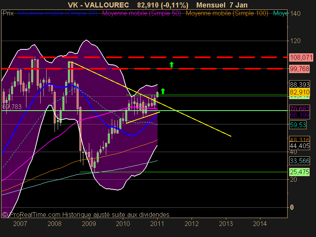The width and height of the screenshot is (316, 237).
Task: Click the red 99,768 price label
Action: (x=299, y=69)
